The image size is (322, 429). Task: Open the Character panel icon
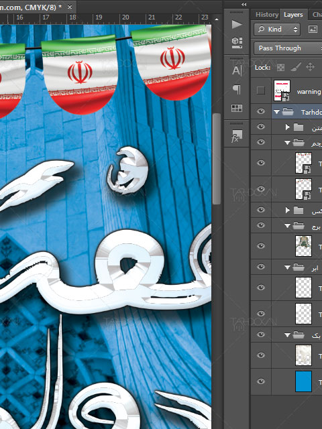click(237, 70)
